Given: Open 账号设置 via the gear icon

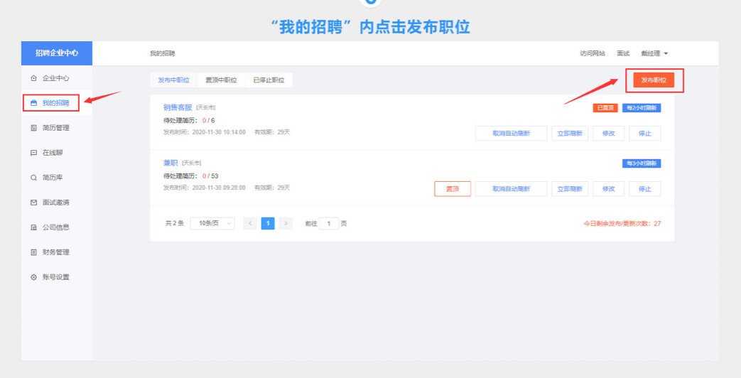Looking at the screenshot, I should (x=33, y=277).
